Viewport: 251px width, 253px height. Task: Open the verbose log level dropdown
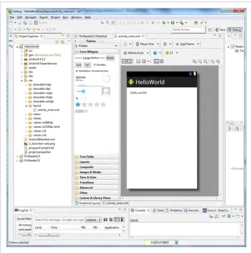coord(93,220)
